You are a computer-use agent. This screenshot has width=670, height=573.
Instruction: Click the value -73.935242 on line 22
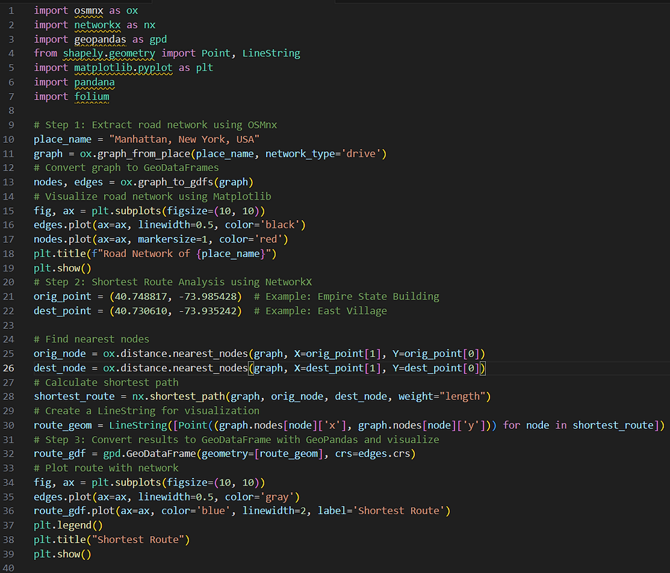tap(207, 311)
